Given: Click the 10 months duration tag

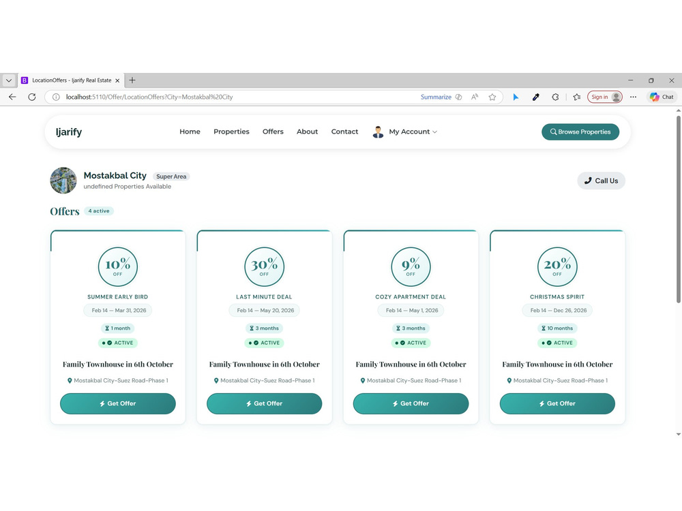Looking at the screenshot, I should 557,328.
